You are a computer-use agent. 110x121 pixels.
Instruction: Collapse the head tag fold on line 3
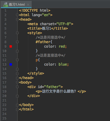click(17, 19)
